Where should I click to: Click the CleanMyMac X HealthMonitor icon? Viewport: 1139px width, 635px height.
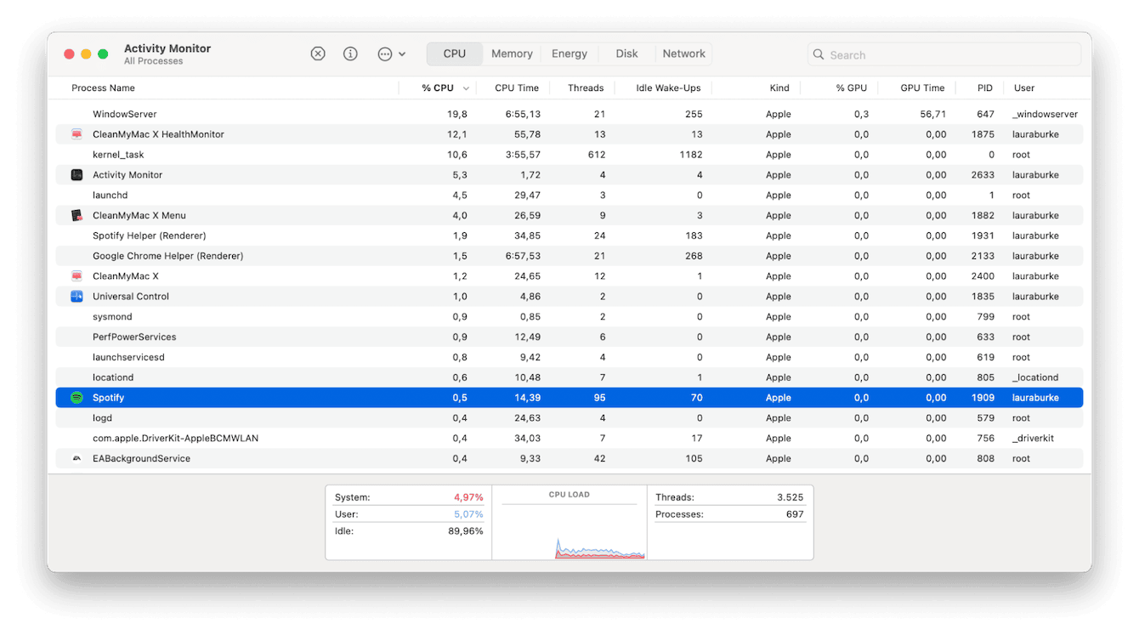[76, 134]
